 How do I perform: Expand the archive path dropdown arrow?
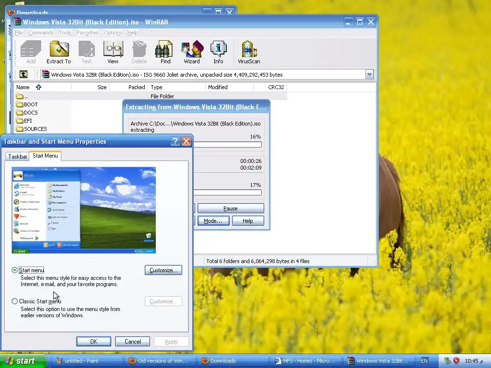(369, 74)
